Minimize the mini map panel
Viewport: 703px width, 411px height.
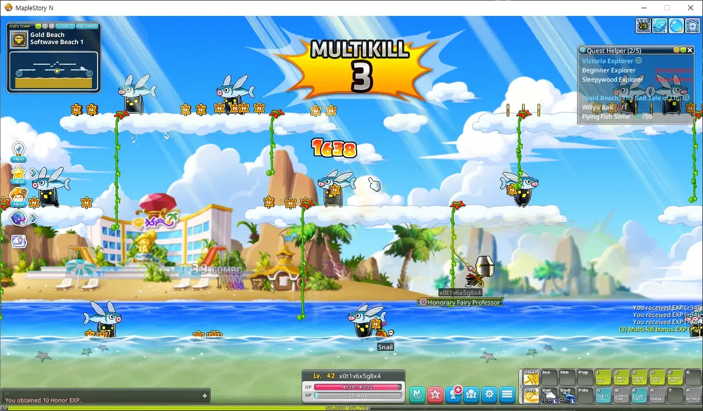coord(39,26)
